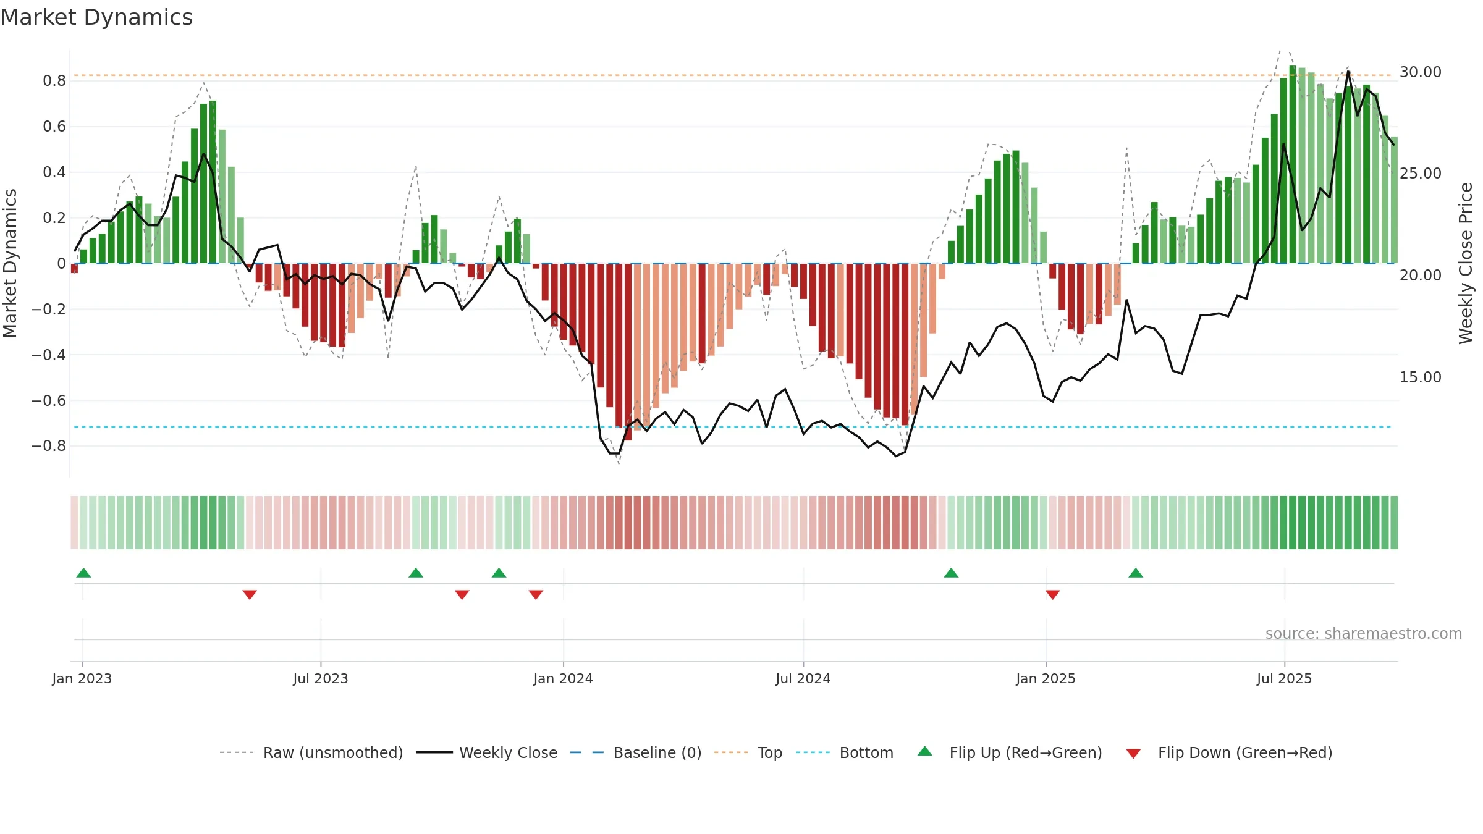Click the green legend triangle icon

coord(925,751)
